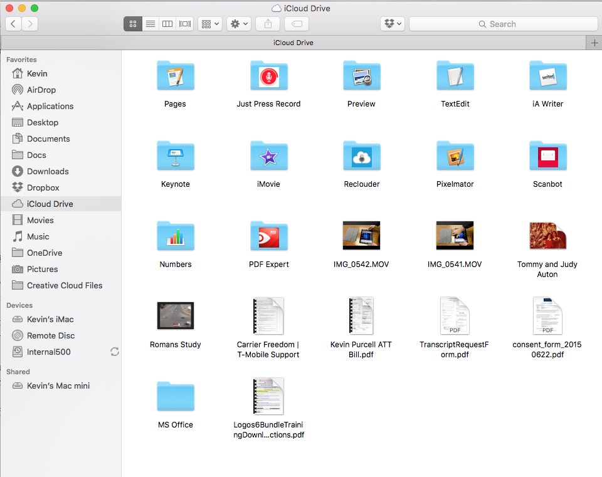Viewport: 602px width, 477px height.
Task: Expand the Dropbox toolbar dropdown
Action: coord(393,23)
